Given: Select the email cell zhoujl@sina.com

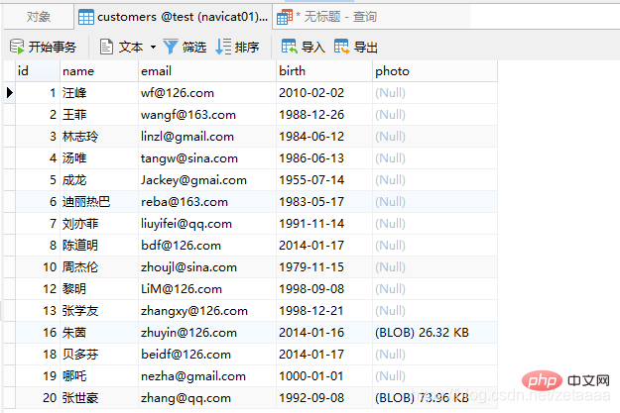Looking at the screenshot, I should click(207, 267).
